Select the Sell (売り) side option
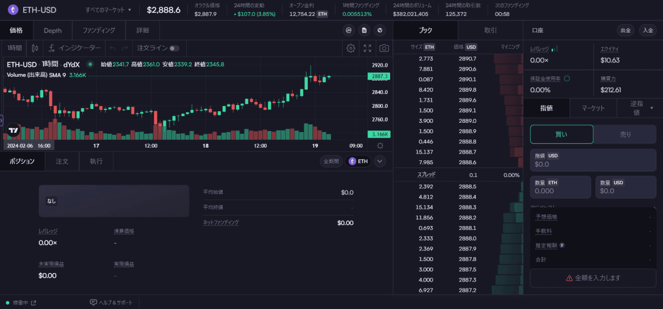Screen dimensions: 663x309 tap(625, 134)
